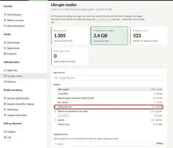
Task: Click the Søgestatistik magnifier icon
Action: (5, 48)
